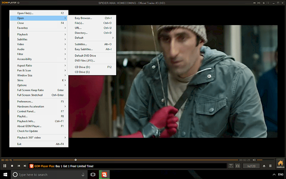Screen dimensions: 286x179
Task: Toggle the 360° video mode icon
Action: coord(231,166)
